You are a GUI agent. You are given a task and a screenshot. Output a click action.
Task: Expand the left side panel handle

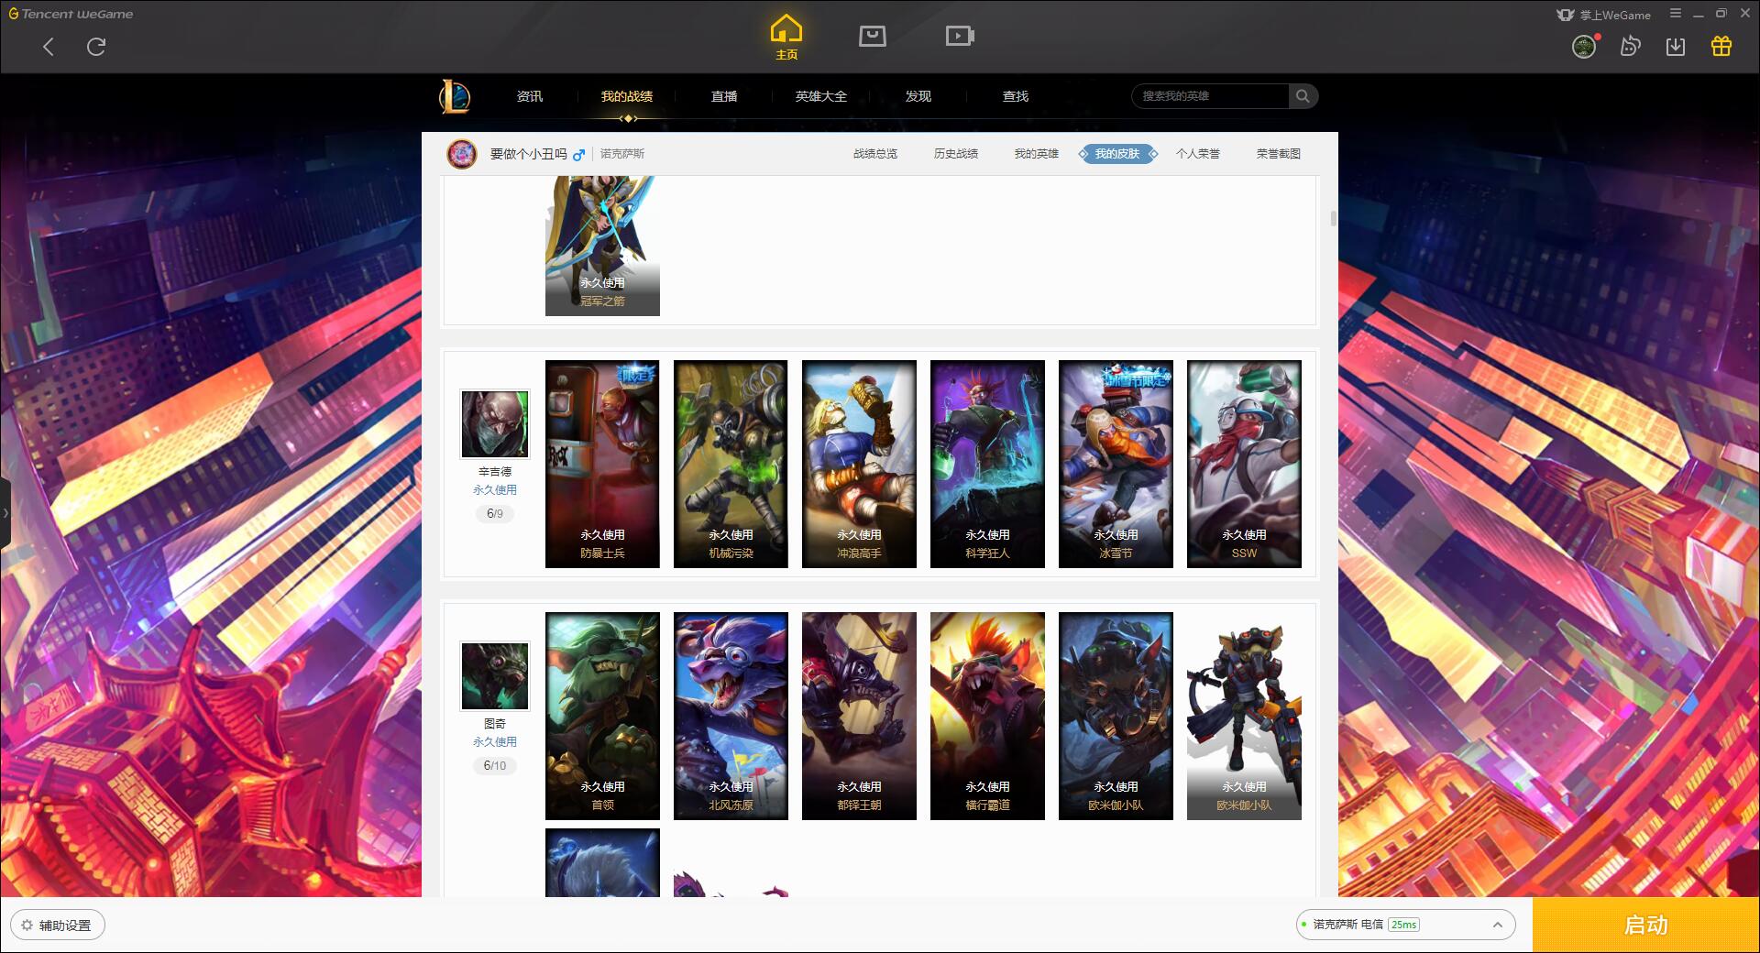5,513
